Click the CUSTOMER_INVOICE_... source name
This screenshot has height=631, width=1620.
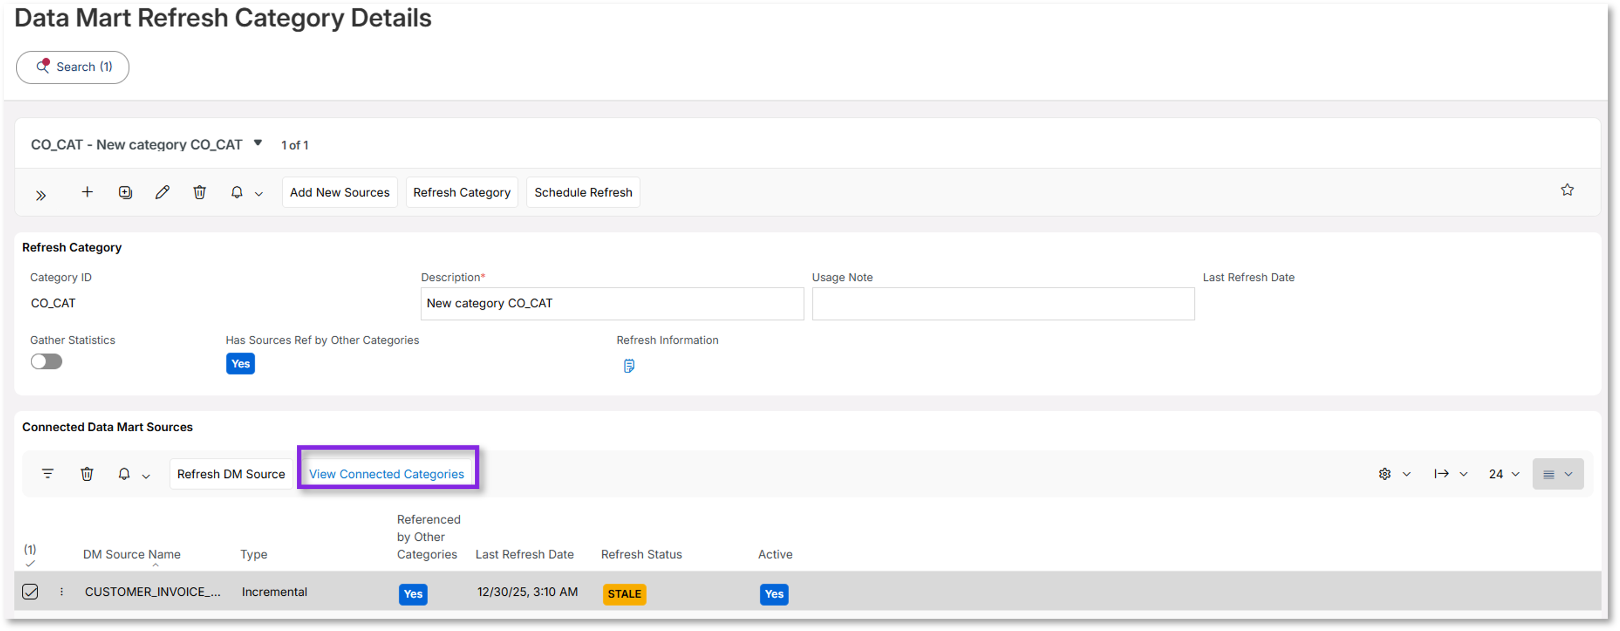pos(153,592)
